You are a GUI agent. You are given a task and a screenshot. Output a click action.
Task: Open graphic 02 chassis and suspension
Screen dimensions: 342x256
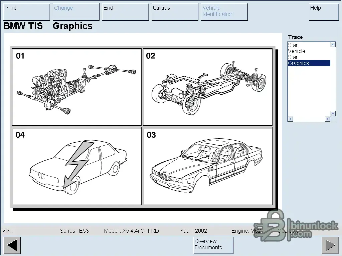coord(208,87)
